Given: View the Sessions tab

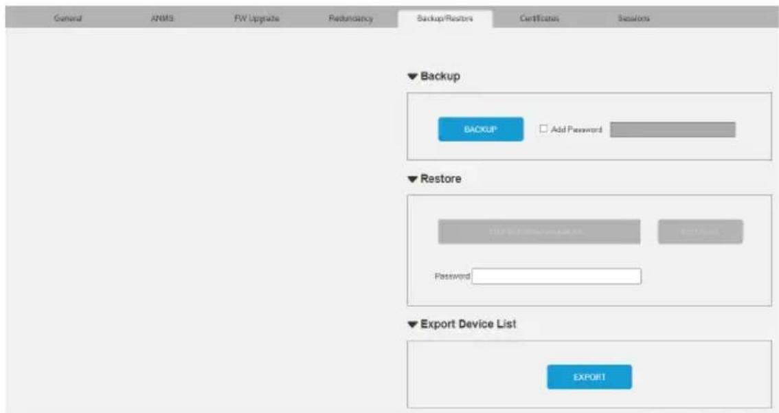Looking at the screenshot, I should coord(634,19).
